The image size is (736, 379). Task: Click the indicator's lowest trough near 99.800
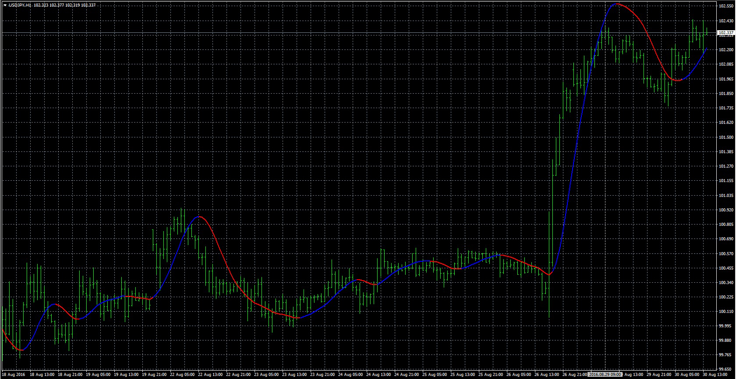pyautogui.click(x=21, y=350)
